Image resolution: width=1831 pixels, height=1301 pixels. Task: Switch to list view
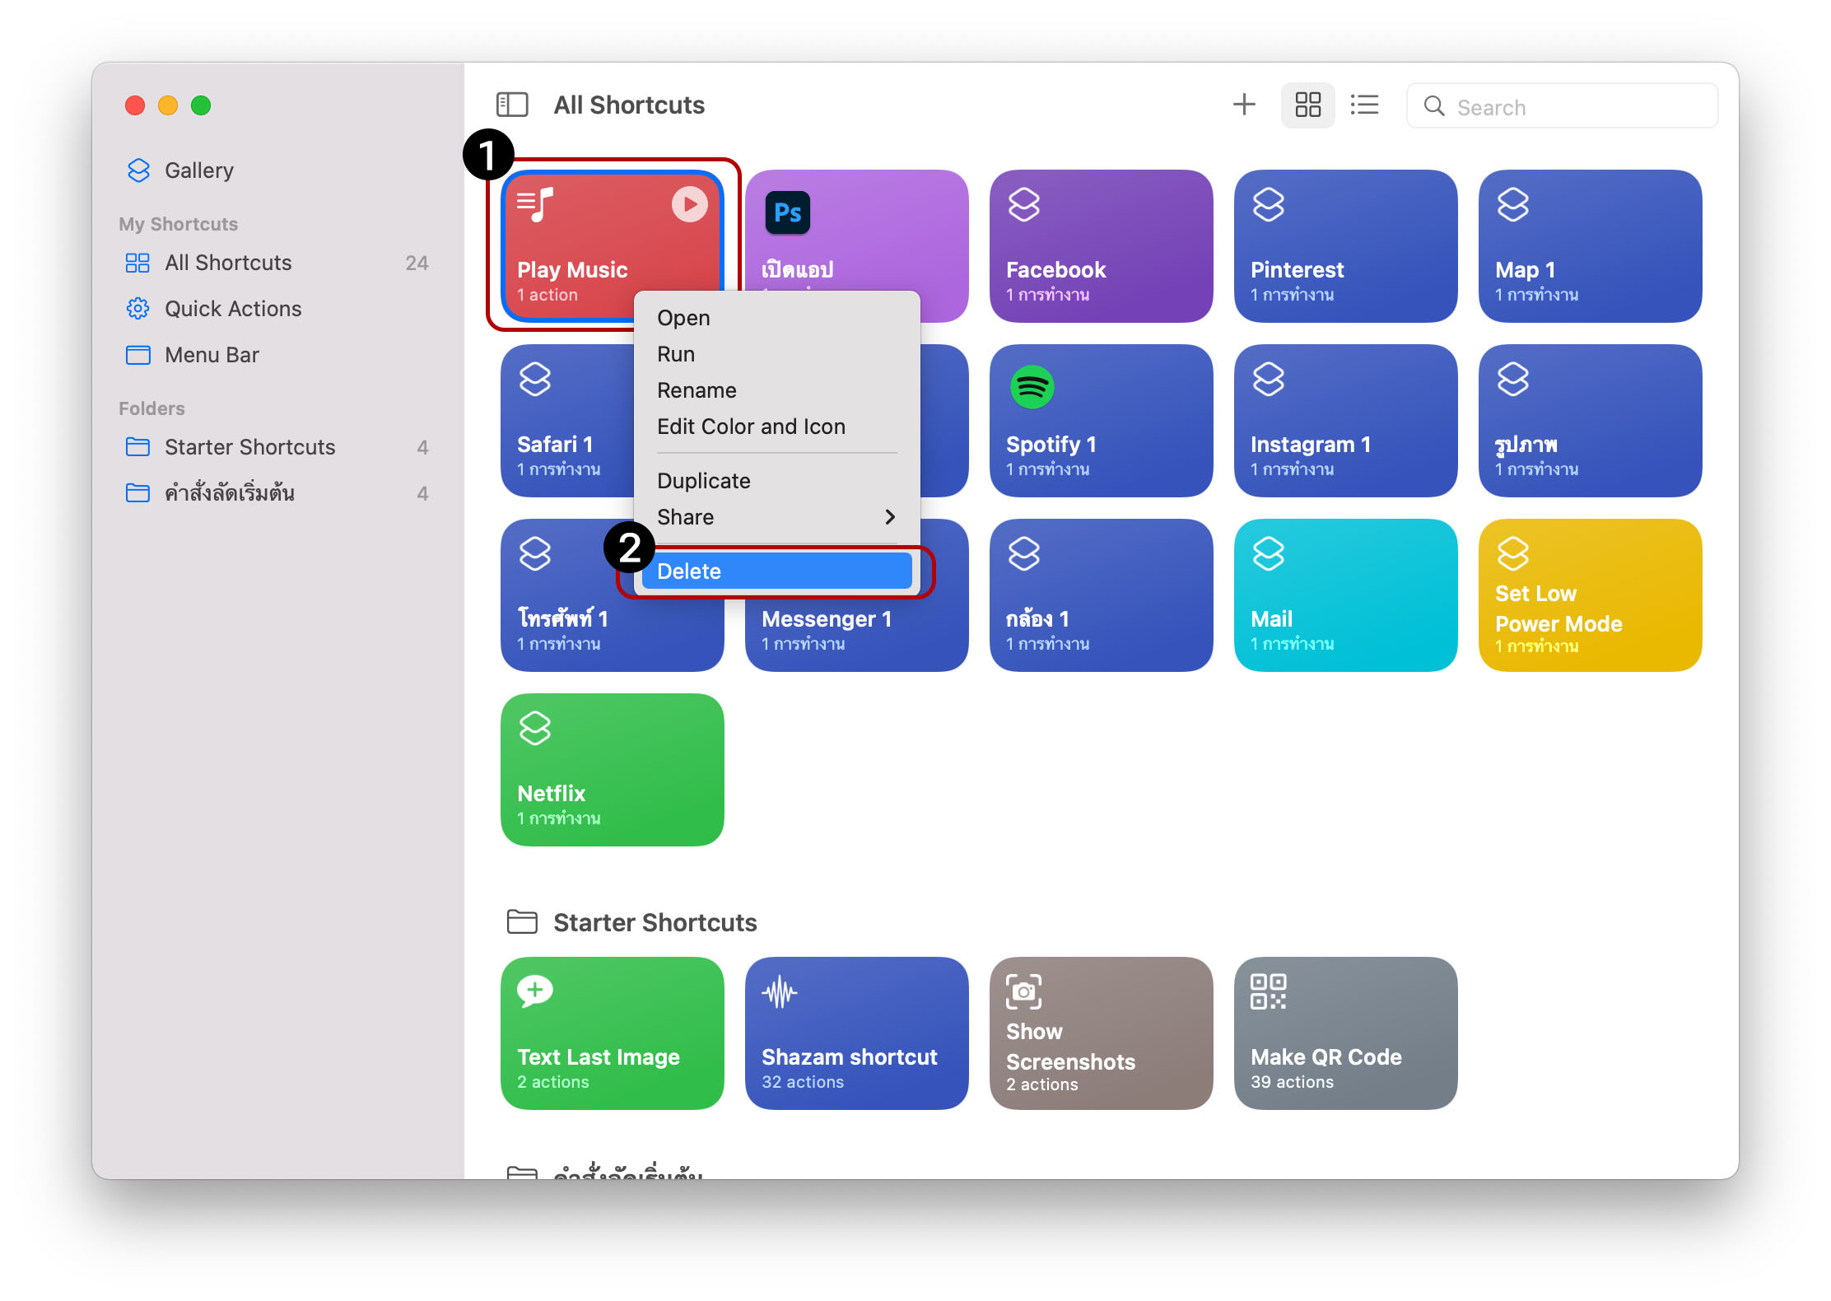point(1364,105)
